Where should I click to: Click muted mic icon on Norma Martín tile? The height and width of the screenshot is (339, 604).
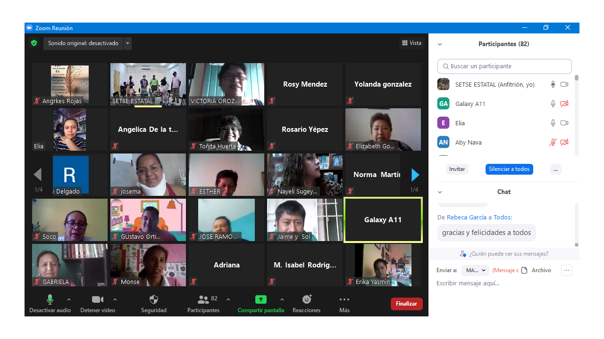click(350, 191)
